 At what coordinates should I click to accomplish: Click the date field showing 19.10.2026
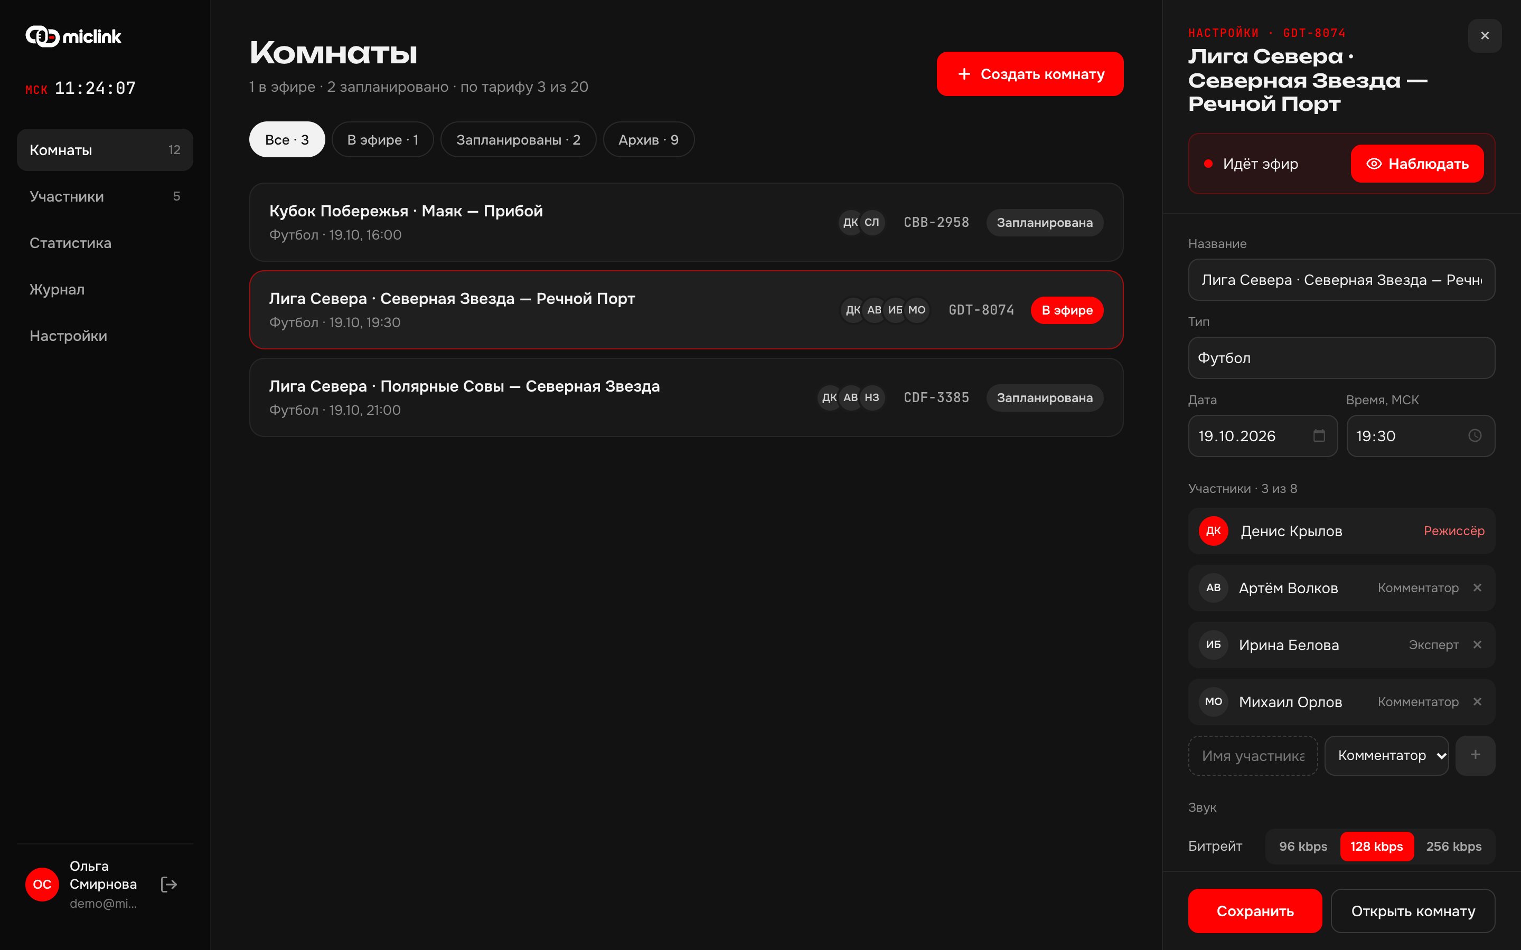point(1263,436)
